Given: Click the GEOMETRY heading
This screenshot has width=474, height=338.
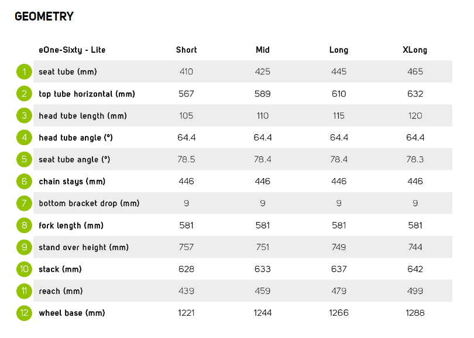Looking at the screenshot, I should coord(44,16).
